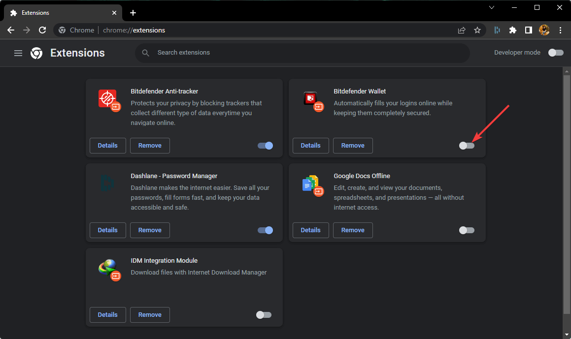This screenshot has height=339, width=571.
Task: Enable the IDM Integration Module toggle
Action: click(x=264, y=314)
